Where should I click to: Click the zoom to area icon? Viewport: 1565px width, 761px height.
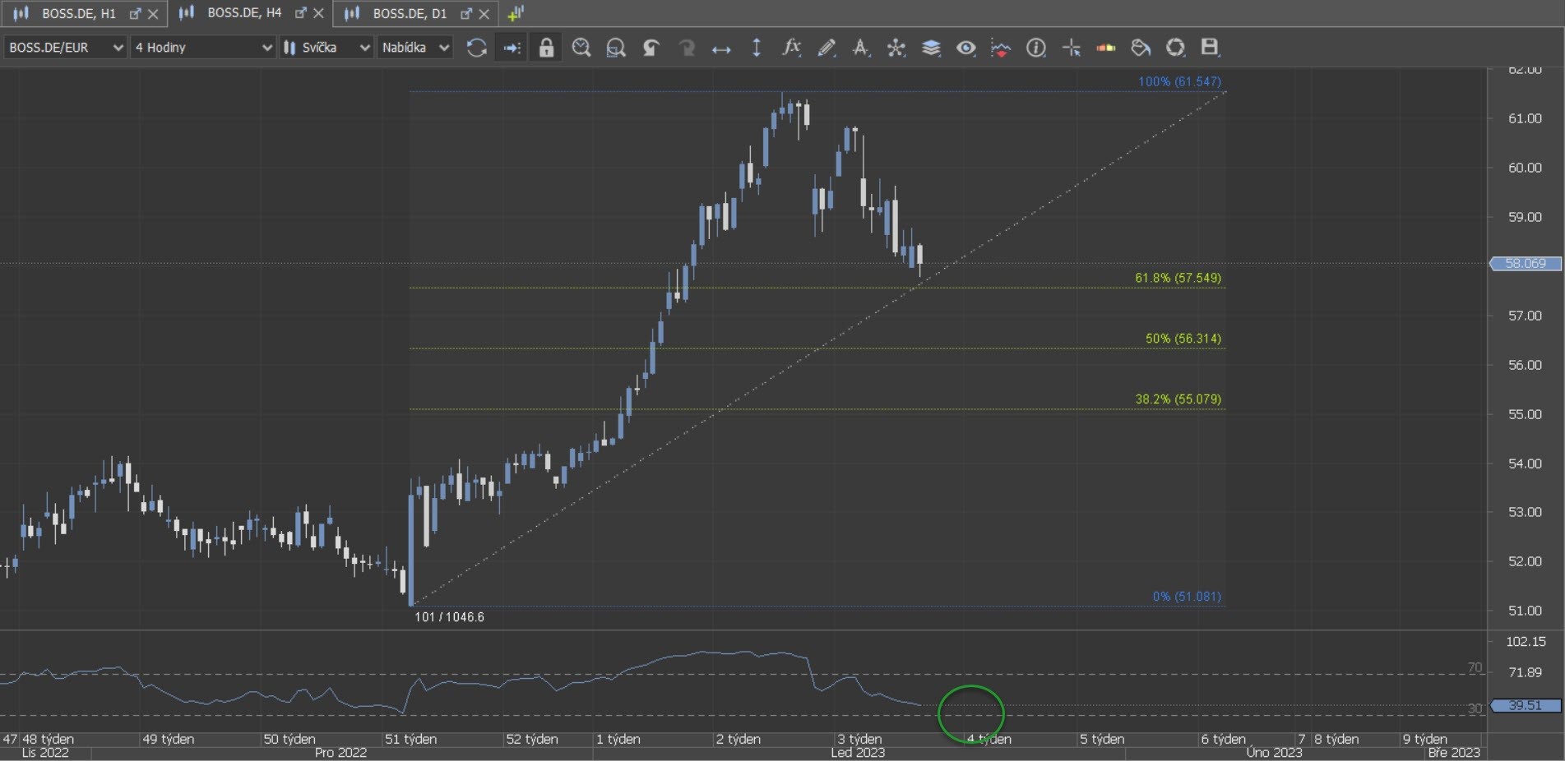point(616,48)
